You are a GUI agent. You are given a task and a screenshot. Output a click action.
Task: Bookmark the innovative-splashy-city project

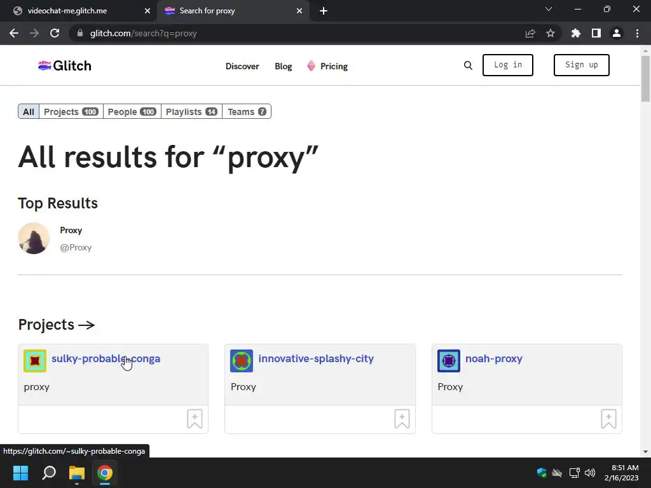402,419
